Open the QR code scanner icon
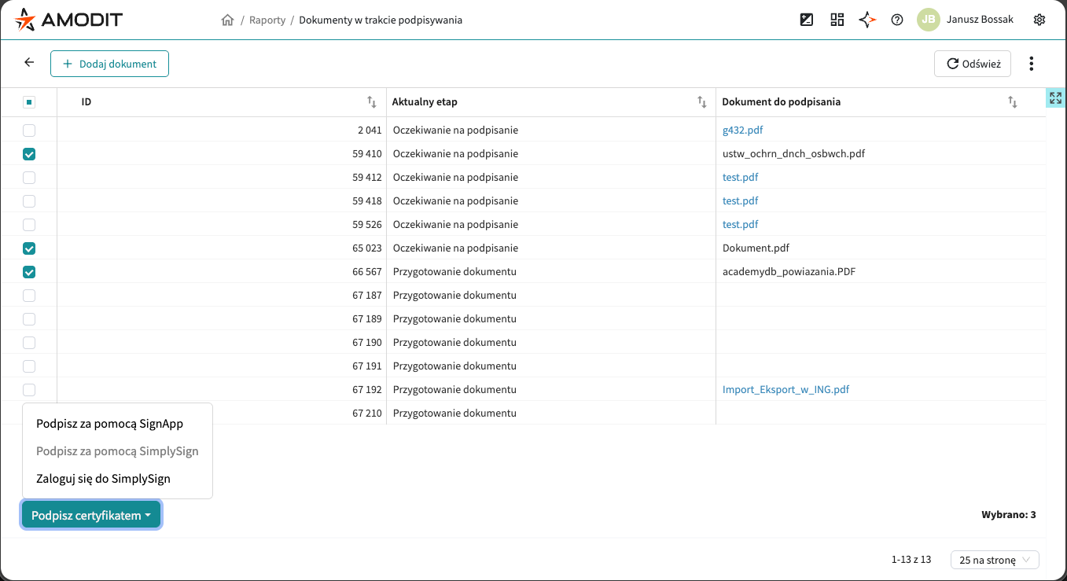 tap(837, 20)
